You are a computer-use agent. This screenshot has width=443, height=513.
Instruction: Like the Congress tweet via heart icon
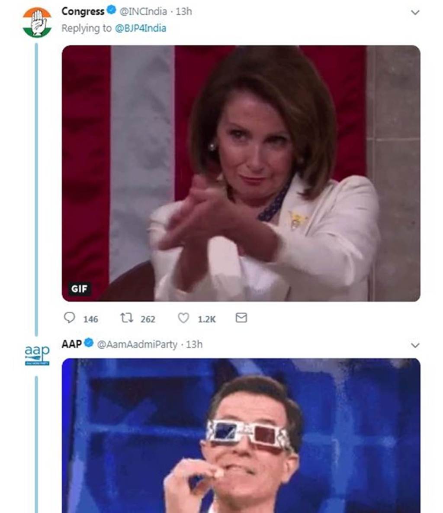(x=183, y=318)
